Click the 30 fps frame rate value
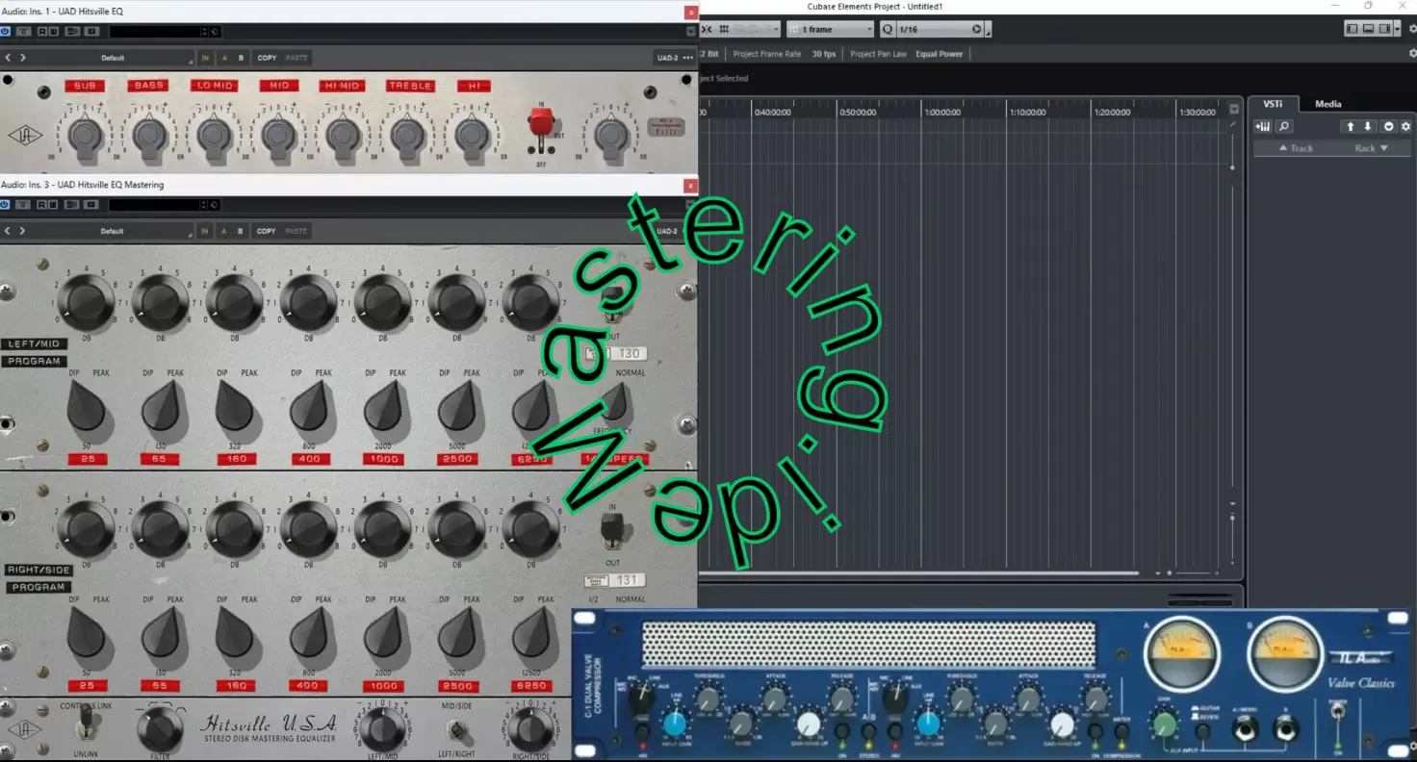The width and height of the screenshot is (1417, 762). (823, 54)
